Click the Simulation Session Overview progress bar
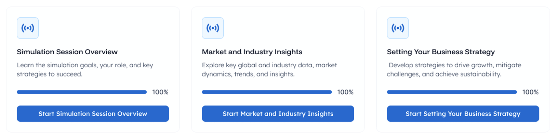This screenshot has width=557, height=139. click(82, 92)
